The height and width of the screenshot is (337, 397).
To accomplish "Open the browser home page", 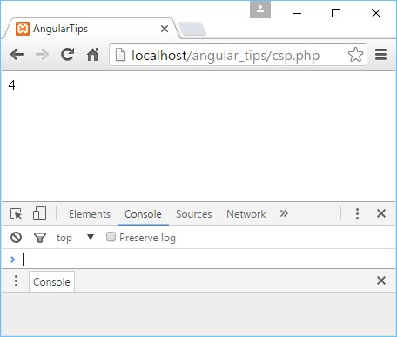I will 93,54.
